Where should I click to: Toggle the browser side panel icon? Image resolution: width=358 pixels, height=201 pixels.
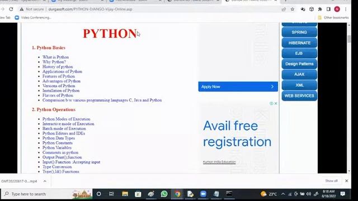328,9
